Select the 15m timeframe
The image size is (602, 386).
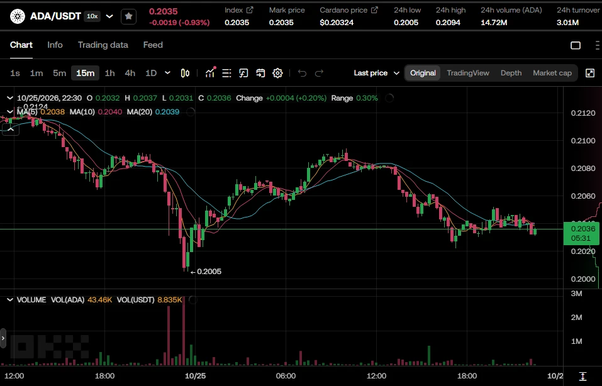tap(85, 73)
